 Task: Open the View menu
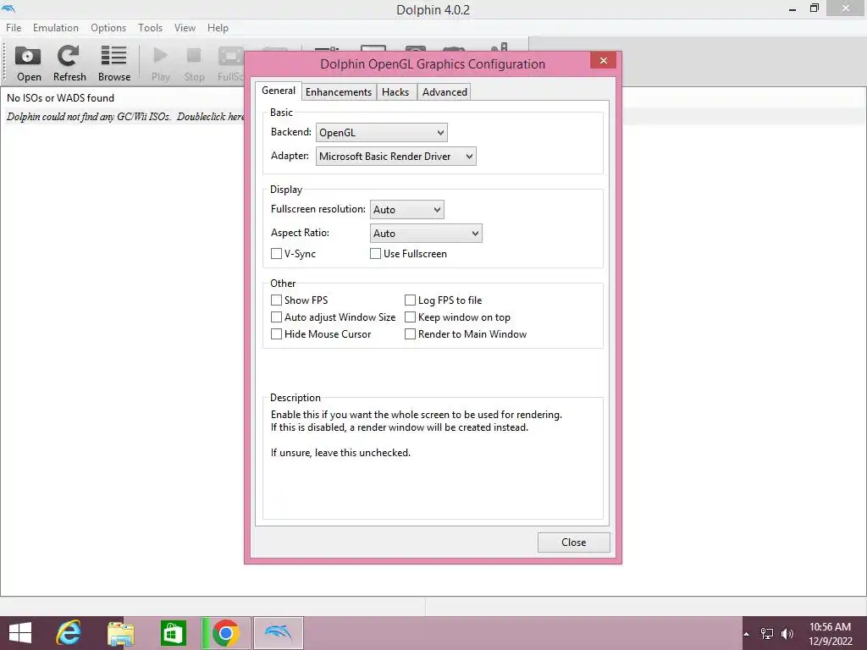[185, 28]
